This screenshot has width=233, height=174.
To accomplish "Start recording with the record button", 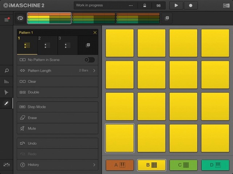I will pos(191,5).
